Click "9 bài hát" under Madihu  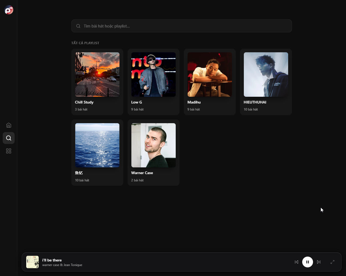(194, 109)
